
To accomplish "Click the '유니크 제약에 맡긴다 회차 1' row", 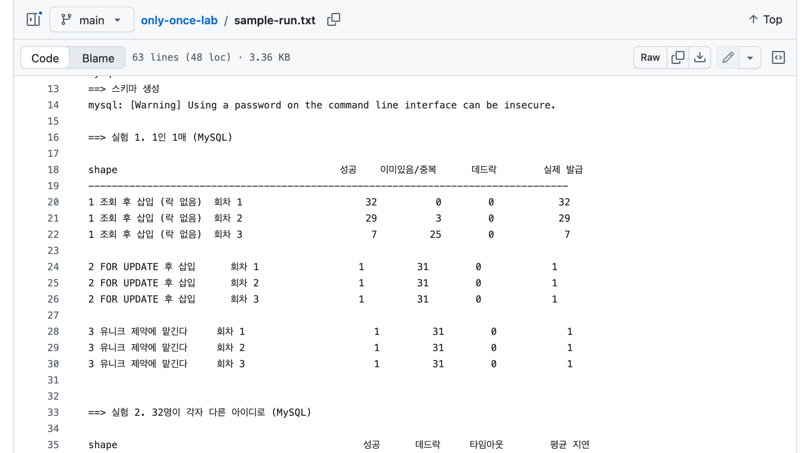I will click(x=330, y=331).
